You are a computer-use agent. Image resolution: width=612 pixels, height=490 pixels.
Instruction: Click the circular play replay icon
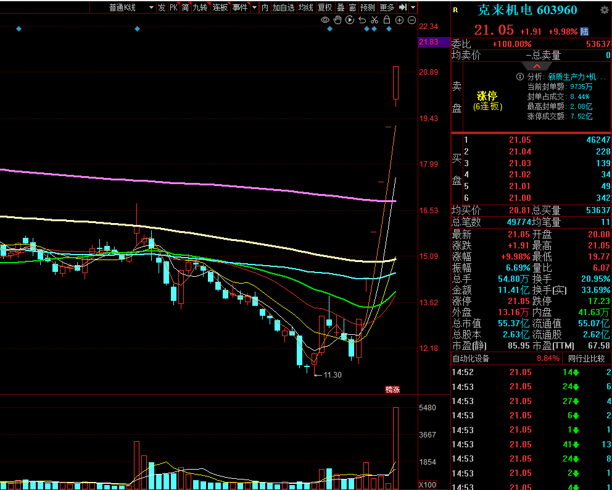350,20
